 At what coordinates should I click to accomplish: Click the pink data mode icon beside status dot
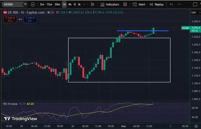click(52, 13)
